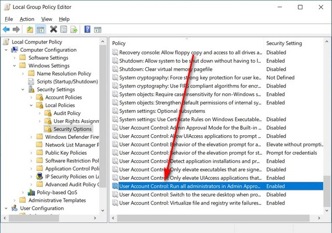This screenshot has width=332, height=233.
Task: Click the User Configuration user icon
Action: tap(15, 208)
